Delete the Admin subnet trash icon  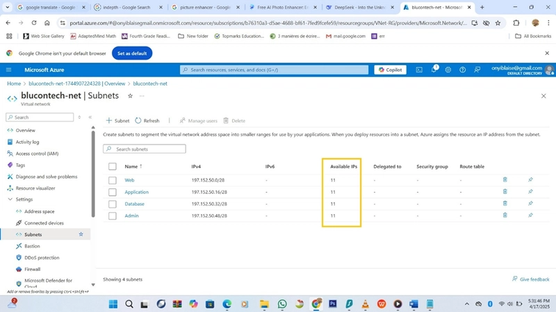tap(505, 215)
